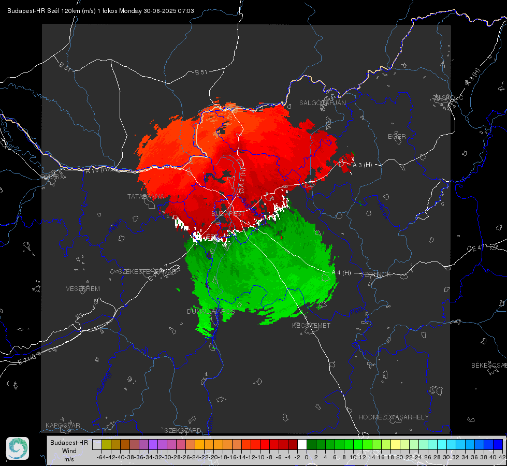
Task: Pick the dark green swatch between 0 and 2
Action: (311, 444)
